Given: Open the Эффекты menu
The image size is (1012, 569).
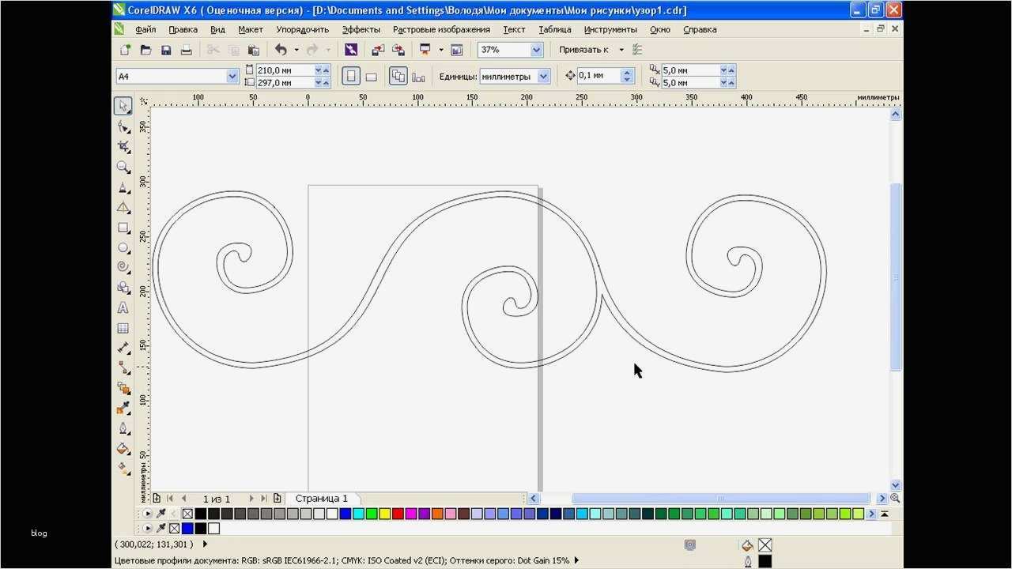Looking at the screenshot, I should (361, 29).
